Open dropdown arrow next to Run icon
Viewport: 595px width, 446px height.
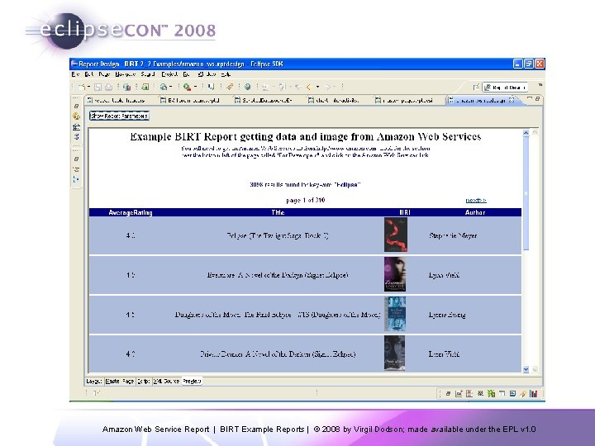pos(195,88)
